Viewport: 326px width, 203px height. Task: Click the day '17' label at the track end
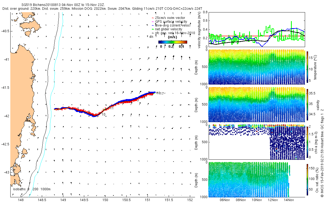click(x=162, y=94)
